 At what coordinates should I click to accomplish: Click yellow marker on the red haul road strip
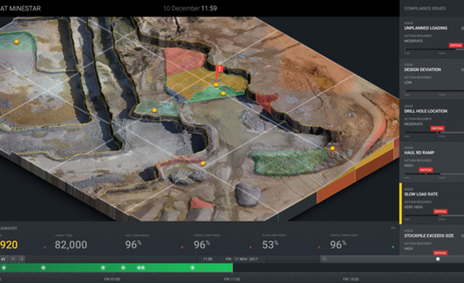pyautogui.click(x=203, y=164)
